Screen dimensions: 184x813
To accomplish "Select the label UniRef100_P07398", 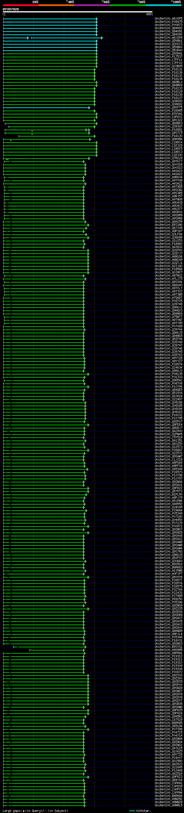I will [x=168, y=729].
